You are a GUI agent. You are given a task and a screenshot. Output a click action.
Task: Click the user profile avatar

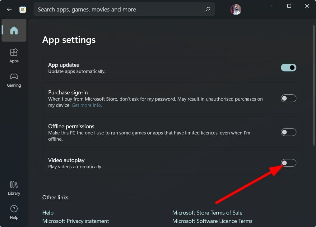click(236, 9)
